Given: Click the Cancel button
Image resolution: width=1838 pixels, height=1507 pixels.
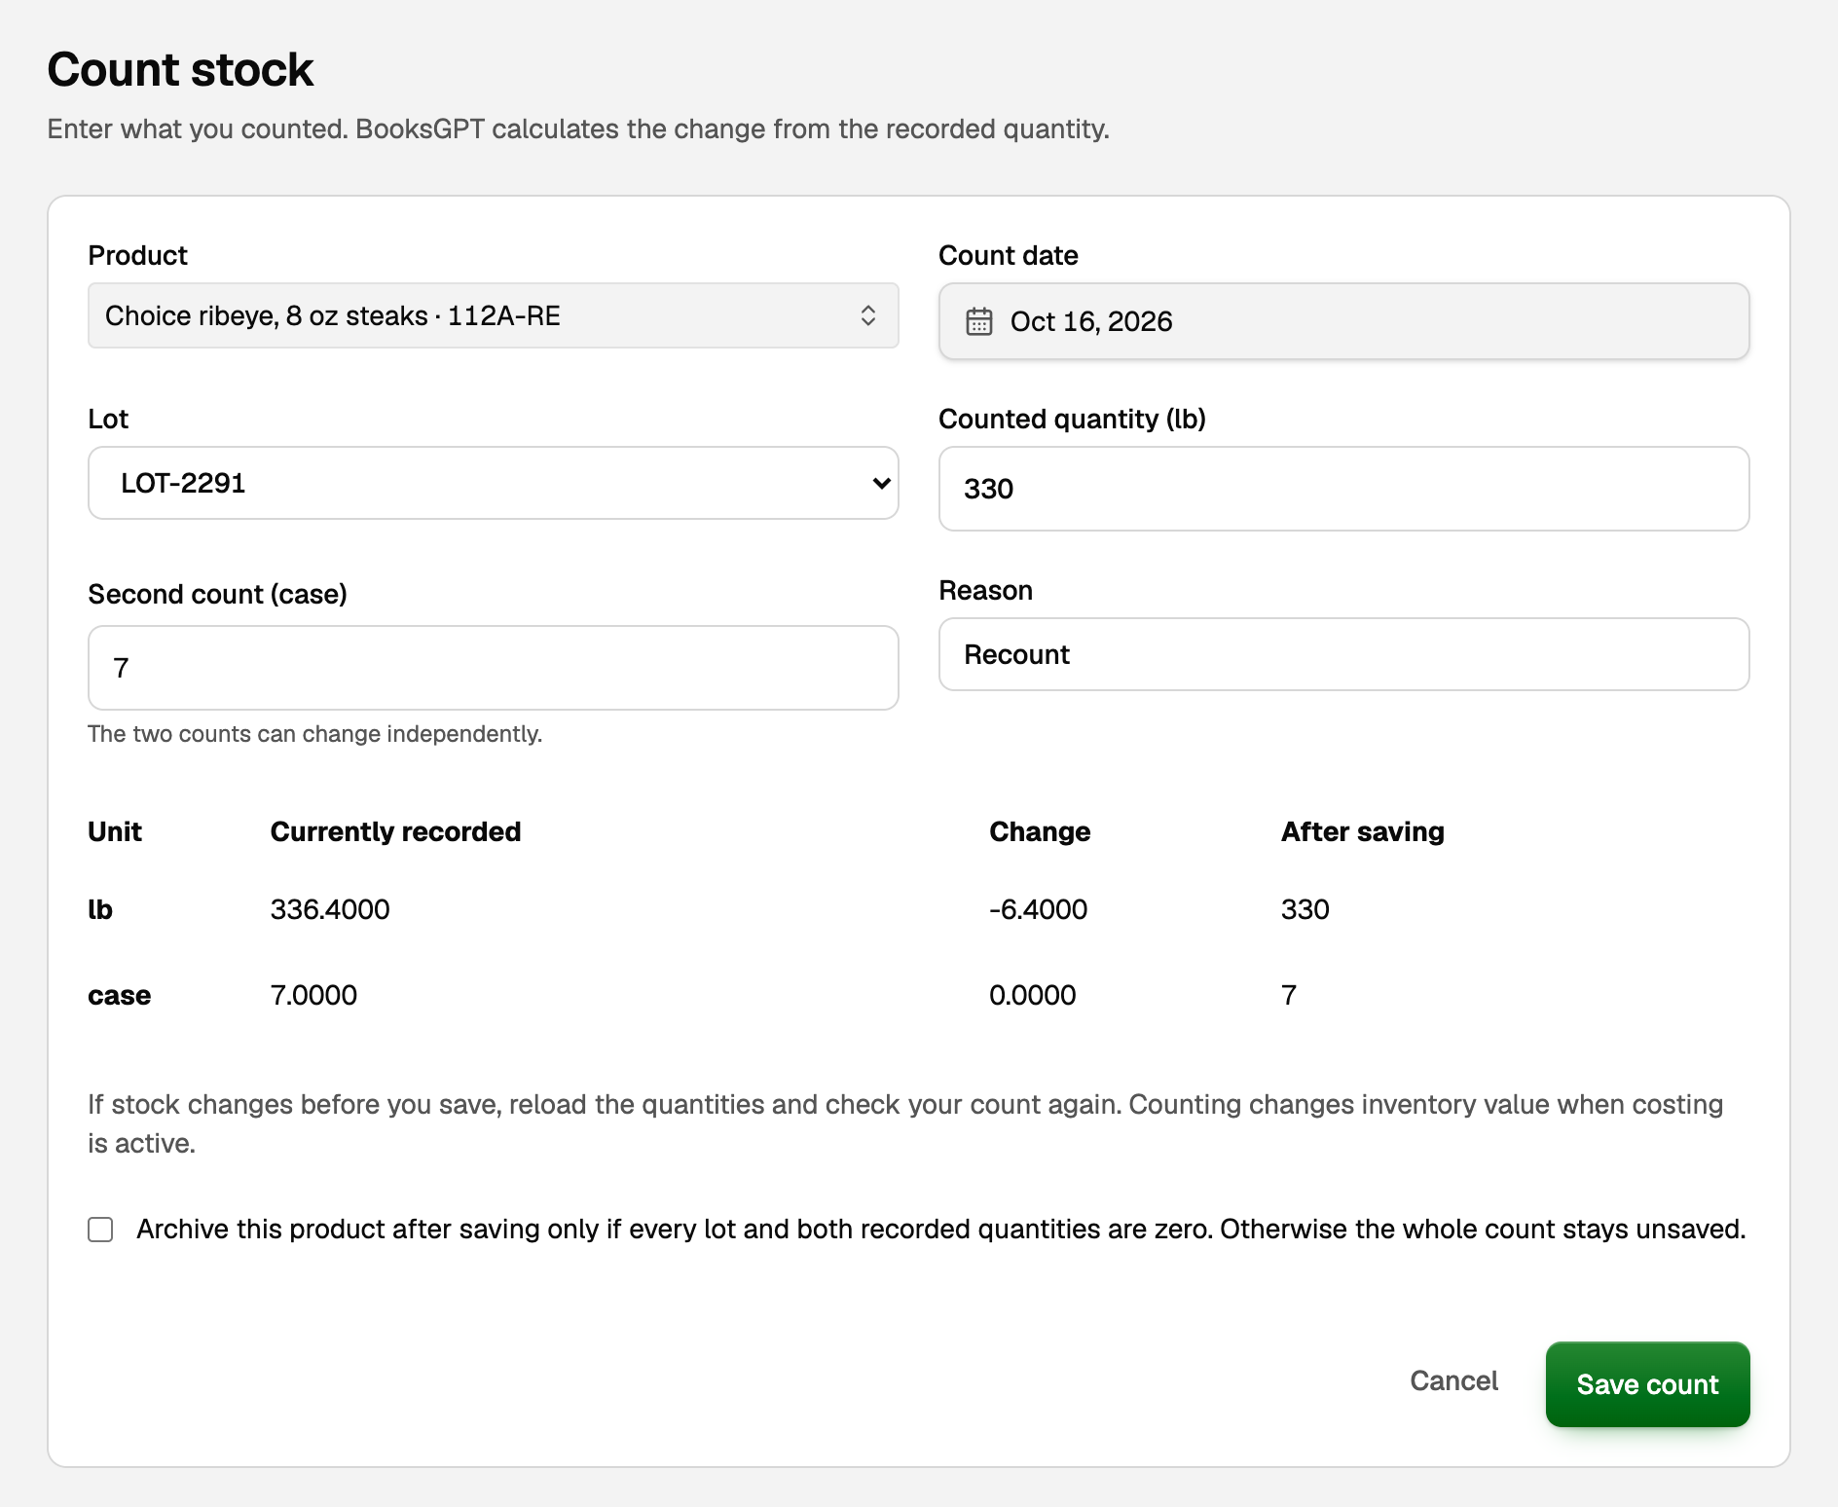Looking at the screenshot, I should [x=1453, y=1381].
